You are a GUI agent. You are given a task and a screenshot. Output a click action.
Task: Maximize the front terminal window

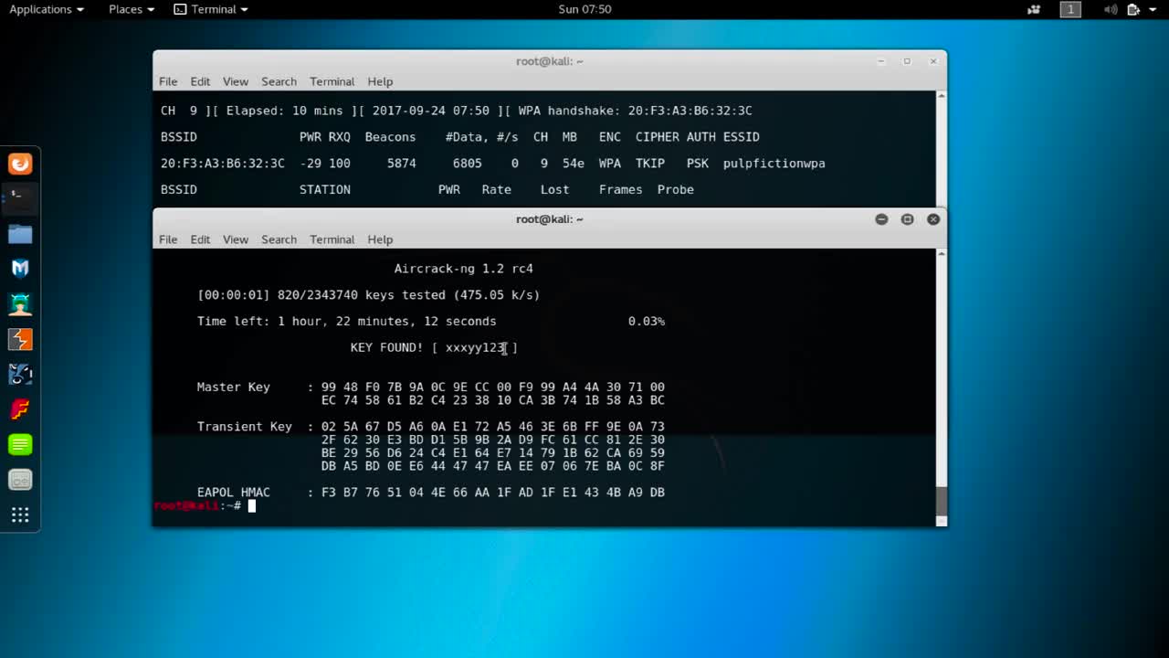[x=907, y=219]
